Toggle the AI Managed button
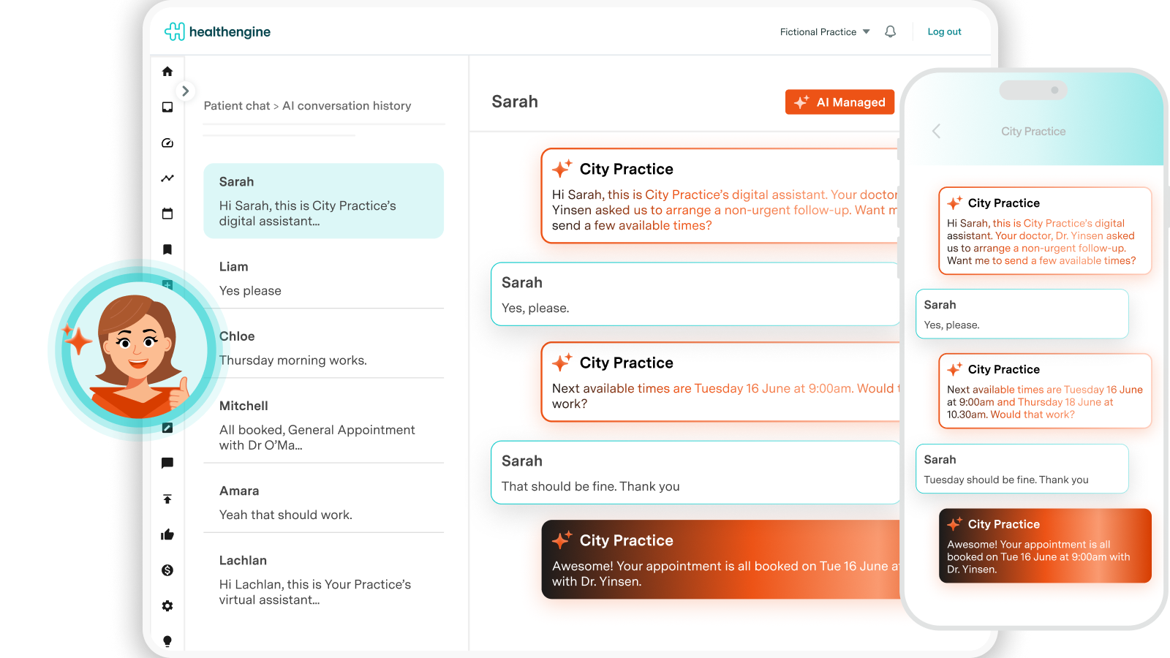 coord(840,102)
